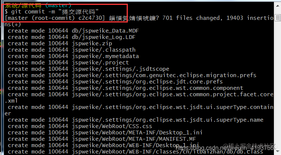Click the git commit -m command line
281x155 pixels.
point(52,12)
